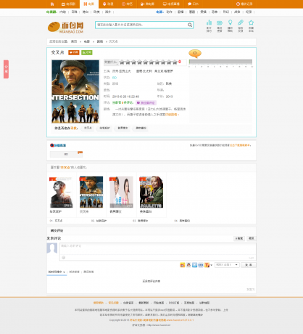Open the viewing history with clock icon
This screenshot has height=334, width=303.
pos(244,4)
